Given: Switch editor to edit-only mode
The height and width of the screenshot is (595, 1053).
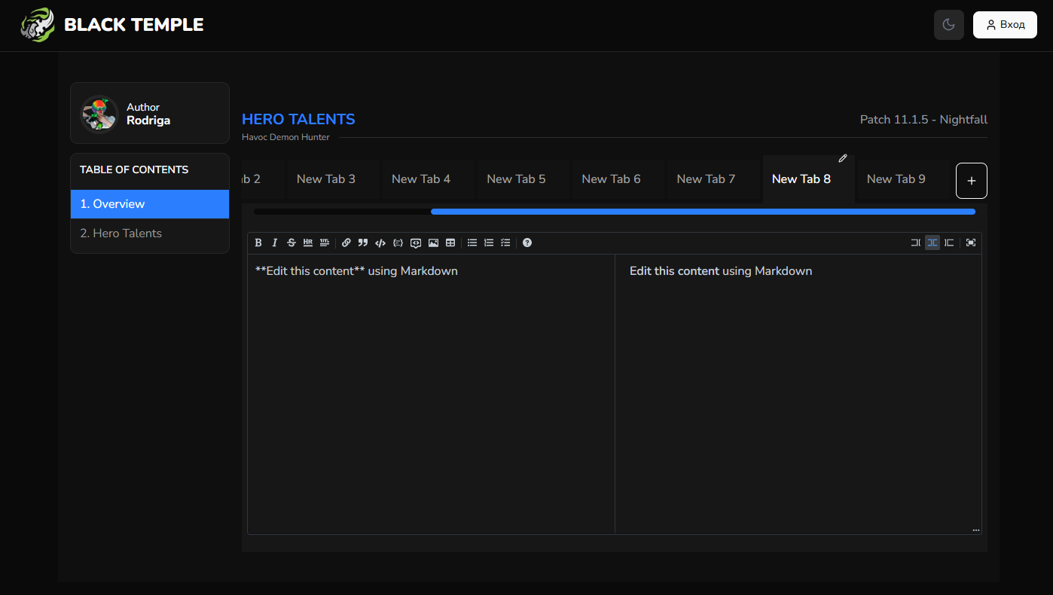Looking at the screenshot, I should pos(916,243).
